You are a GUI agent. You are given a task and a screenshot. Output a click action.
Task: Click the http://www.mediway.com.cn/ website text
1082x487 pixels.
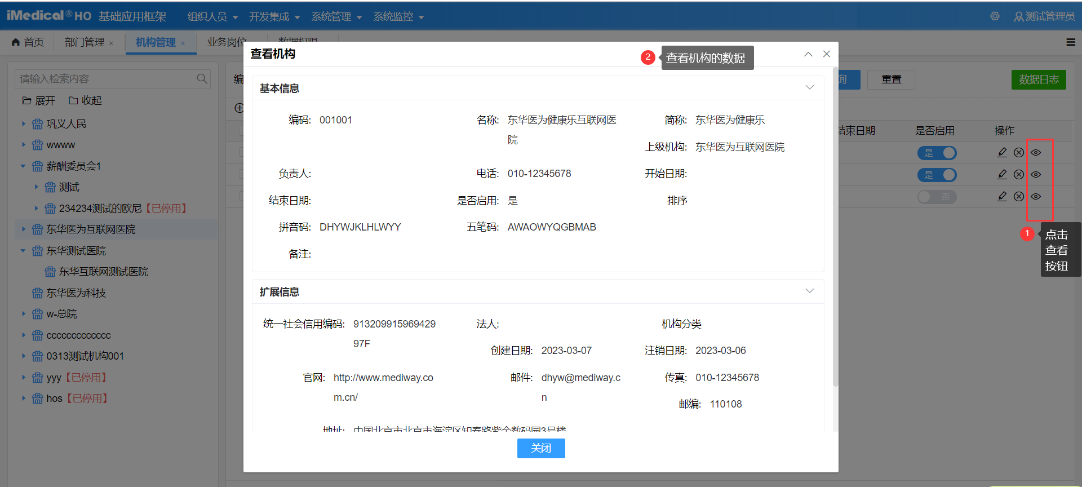(x=383, y=387)
